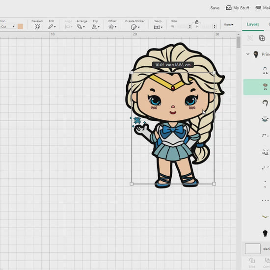Viewport: 270px width, 270px height.
Task: Click the 10.02 cm x 13.53 cm size label
Action: 173,65
